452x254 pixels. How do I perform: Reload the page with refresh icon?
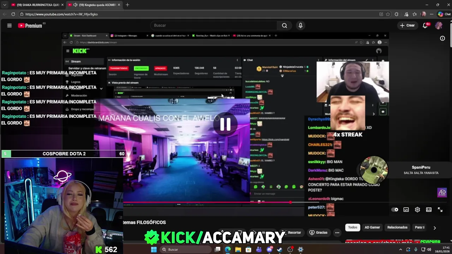coord(13,14)
